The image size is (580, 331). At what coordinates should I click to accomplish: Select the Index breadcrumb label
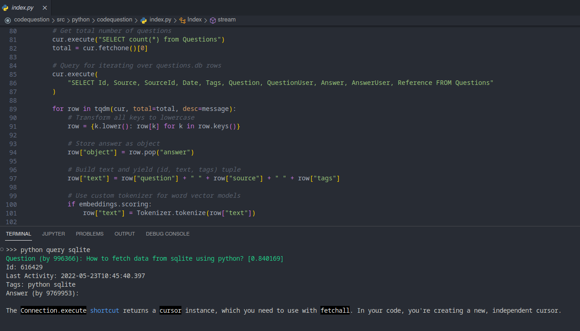pyautogui.click(x=194, y=20)
